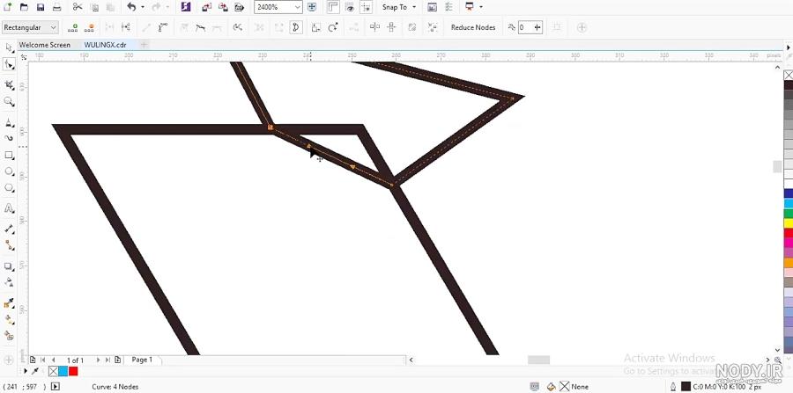Select the Shape tool in toolbox
Image resolution: width=793 pixels, height=393 pixels.
9,64
